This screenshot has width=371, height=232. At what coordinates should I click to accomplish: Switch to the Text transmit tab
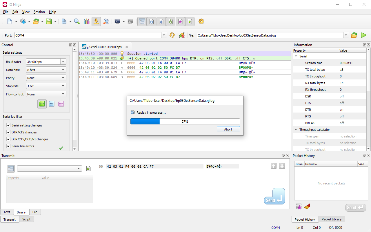click(7, 212)
